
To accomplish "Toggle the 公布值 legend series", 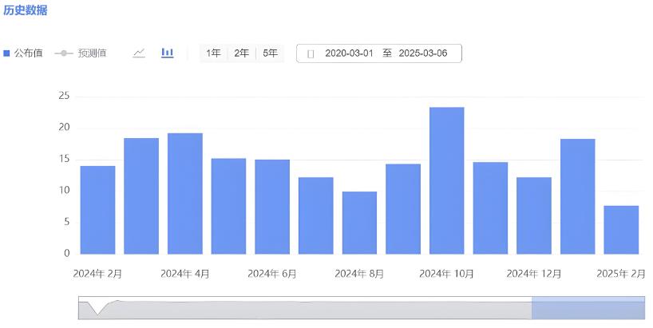I will 23,53.
